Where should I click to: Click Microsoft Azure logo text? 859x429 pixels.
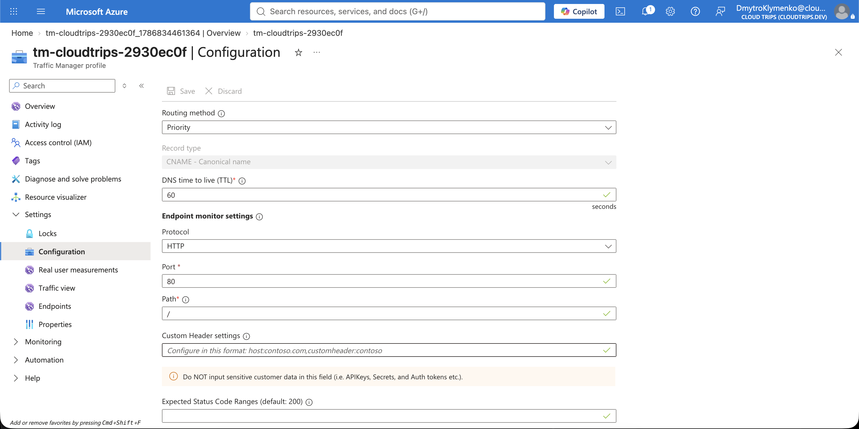(x=97, y=12)
